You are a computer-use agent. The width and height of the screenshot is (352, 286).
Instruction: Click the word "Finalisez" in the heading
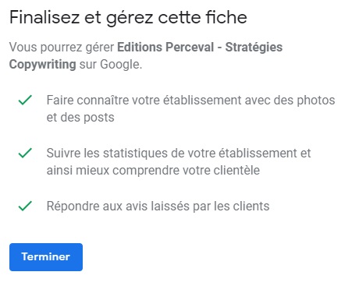point(44,17)
